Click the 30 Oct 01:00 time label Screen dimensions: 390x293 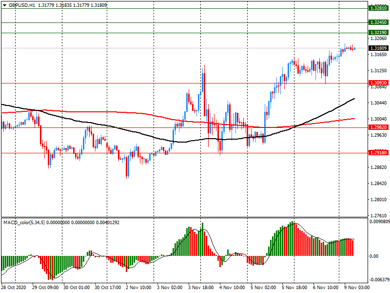pos(77,288)
